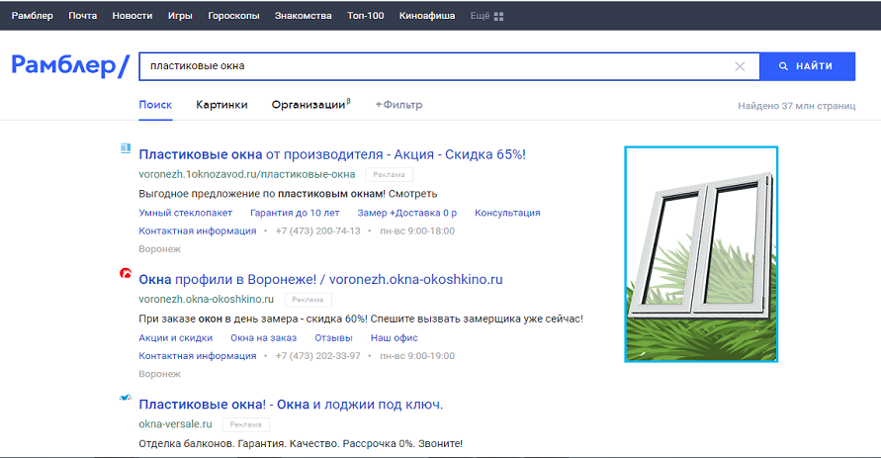Click the red favicon of okna-okoshkino result
Image resolution: width=881 pixels, height=458 pixels.
(x=126, y=273)
